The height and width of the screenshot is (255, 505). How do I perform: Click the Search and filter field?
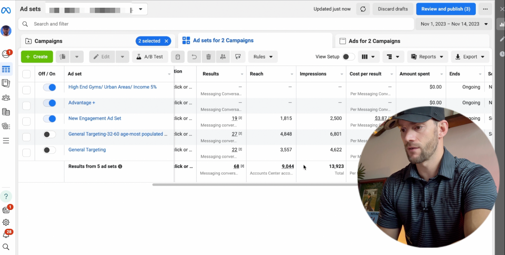(215, 24)
